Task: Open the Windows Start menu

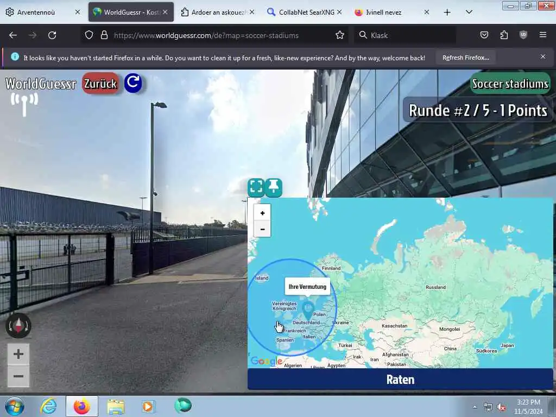Action: pos(15,406)
